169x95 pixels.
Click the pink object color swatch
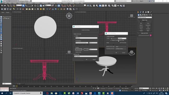point(151,35)
